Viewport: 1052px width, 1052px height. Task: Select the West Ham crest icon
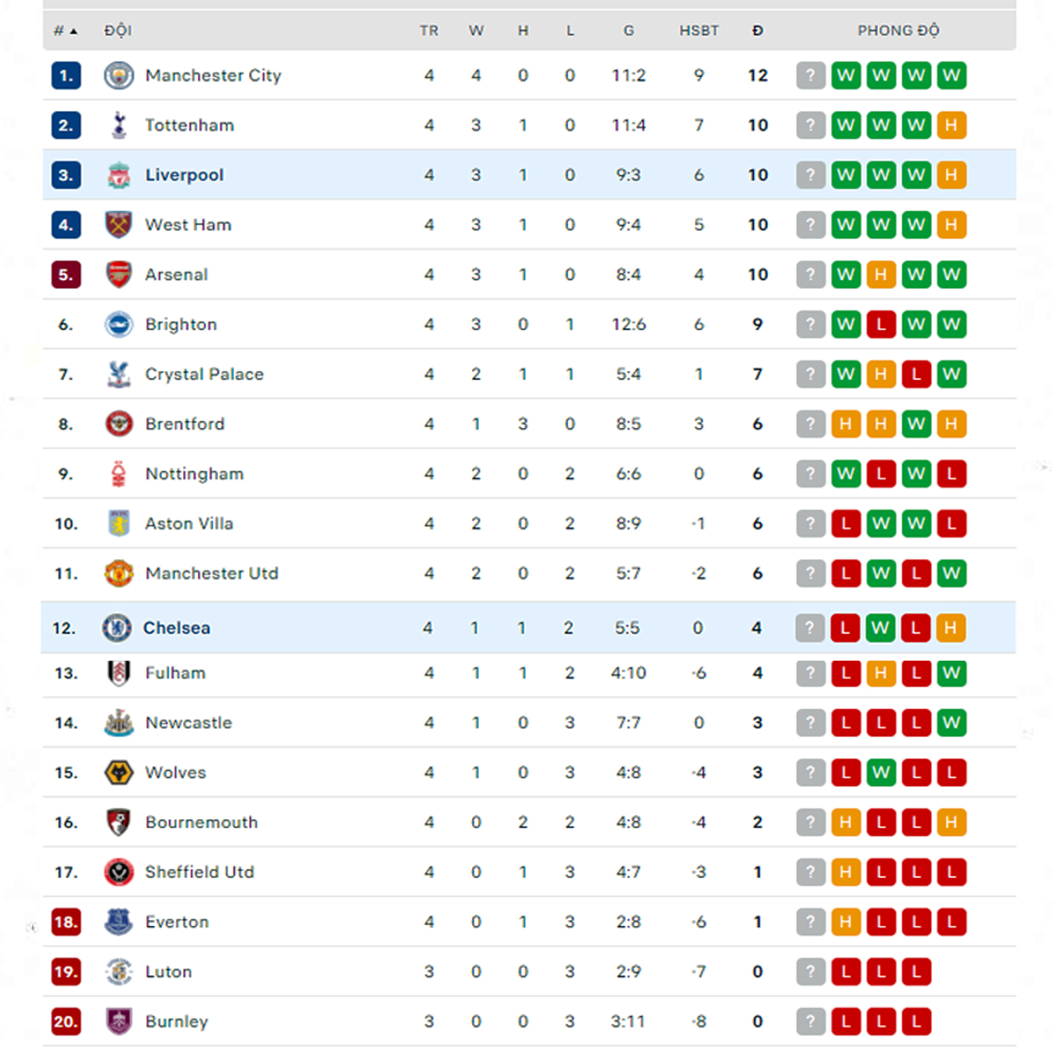(119, 224)
